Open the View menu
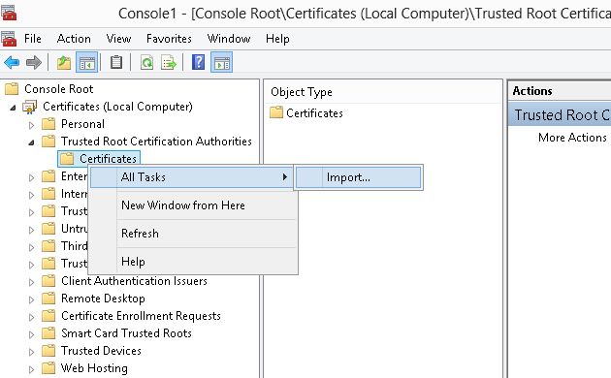This screenshot has width=611, height=378. (x=118, y=39)
